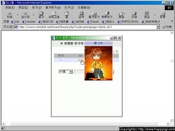Click the status bar page icon
175x131 pixels.
3,128
